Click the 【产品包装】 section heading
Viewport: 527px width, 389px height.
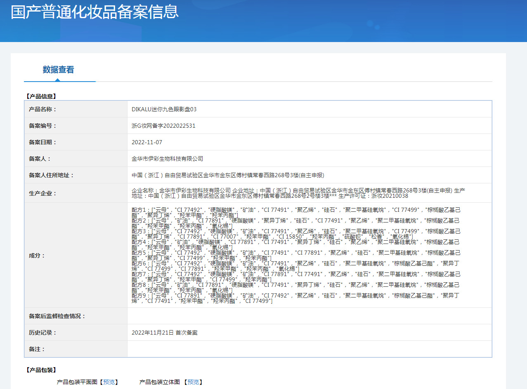click(x=41, y=370)
